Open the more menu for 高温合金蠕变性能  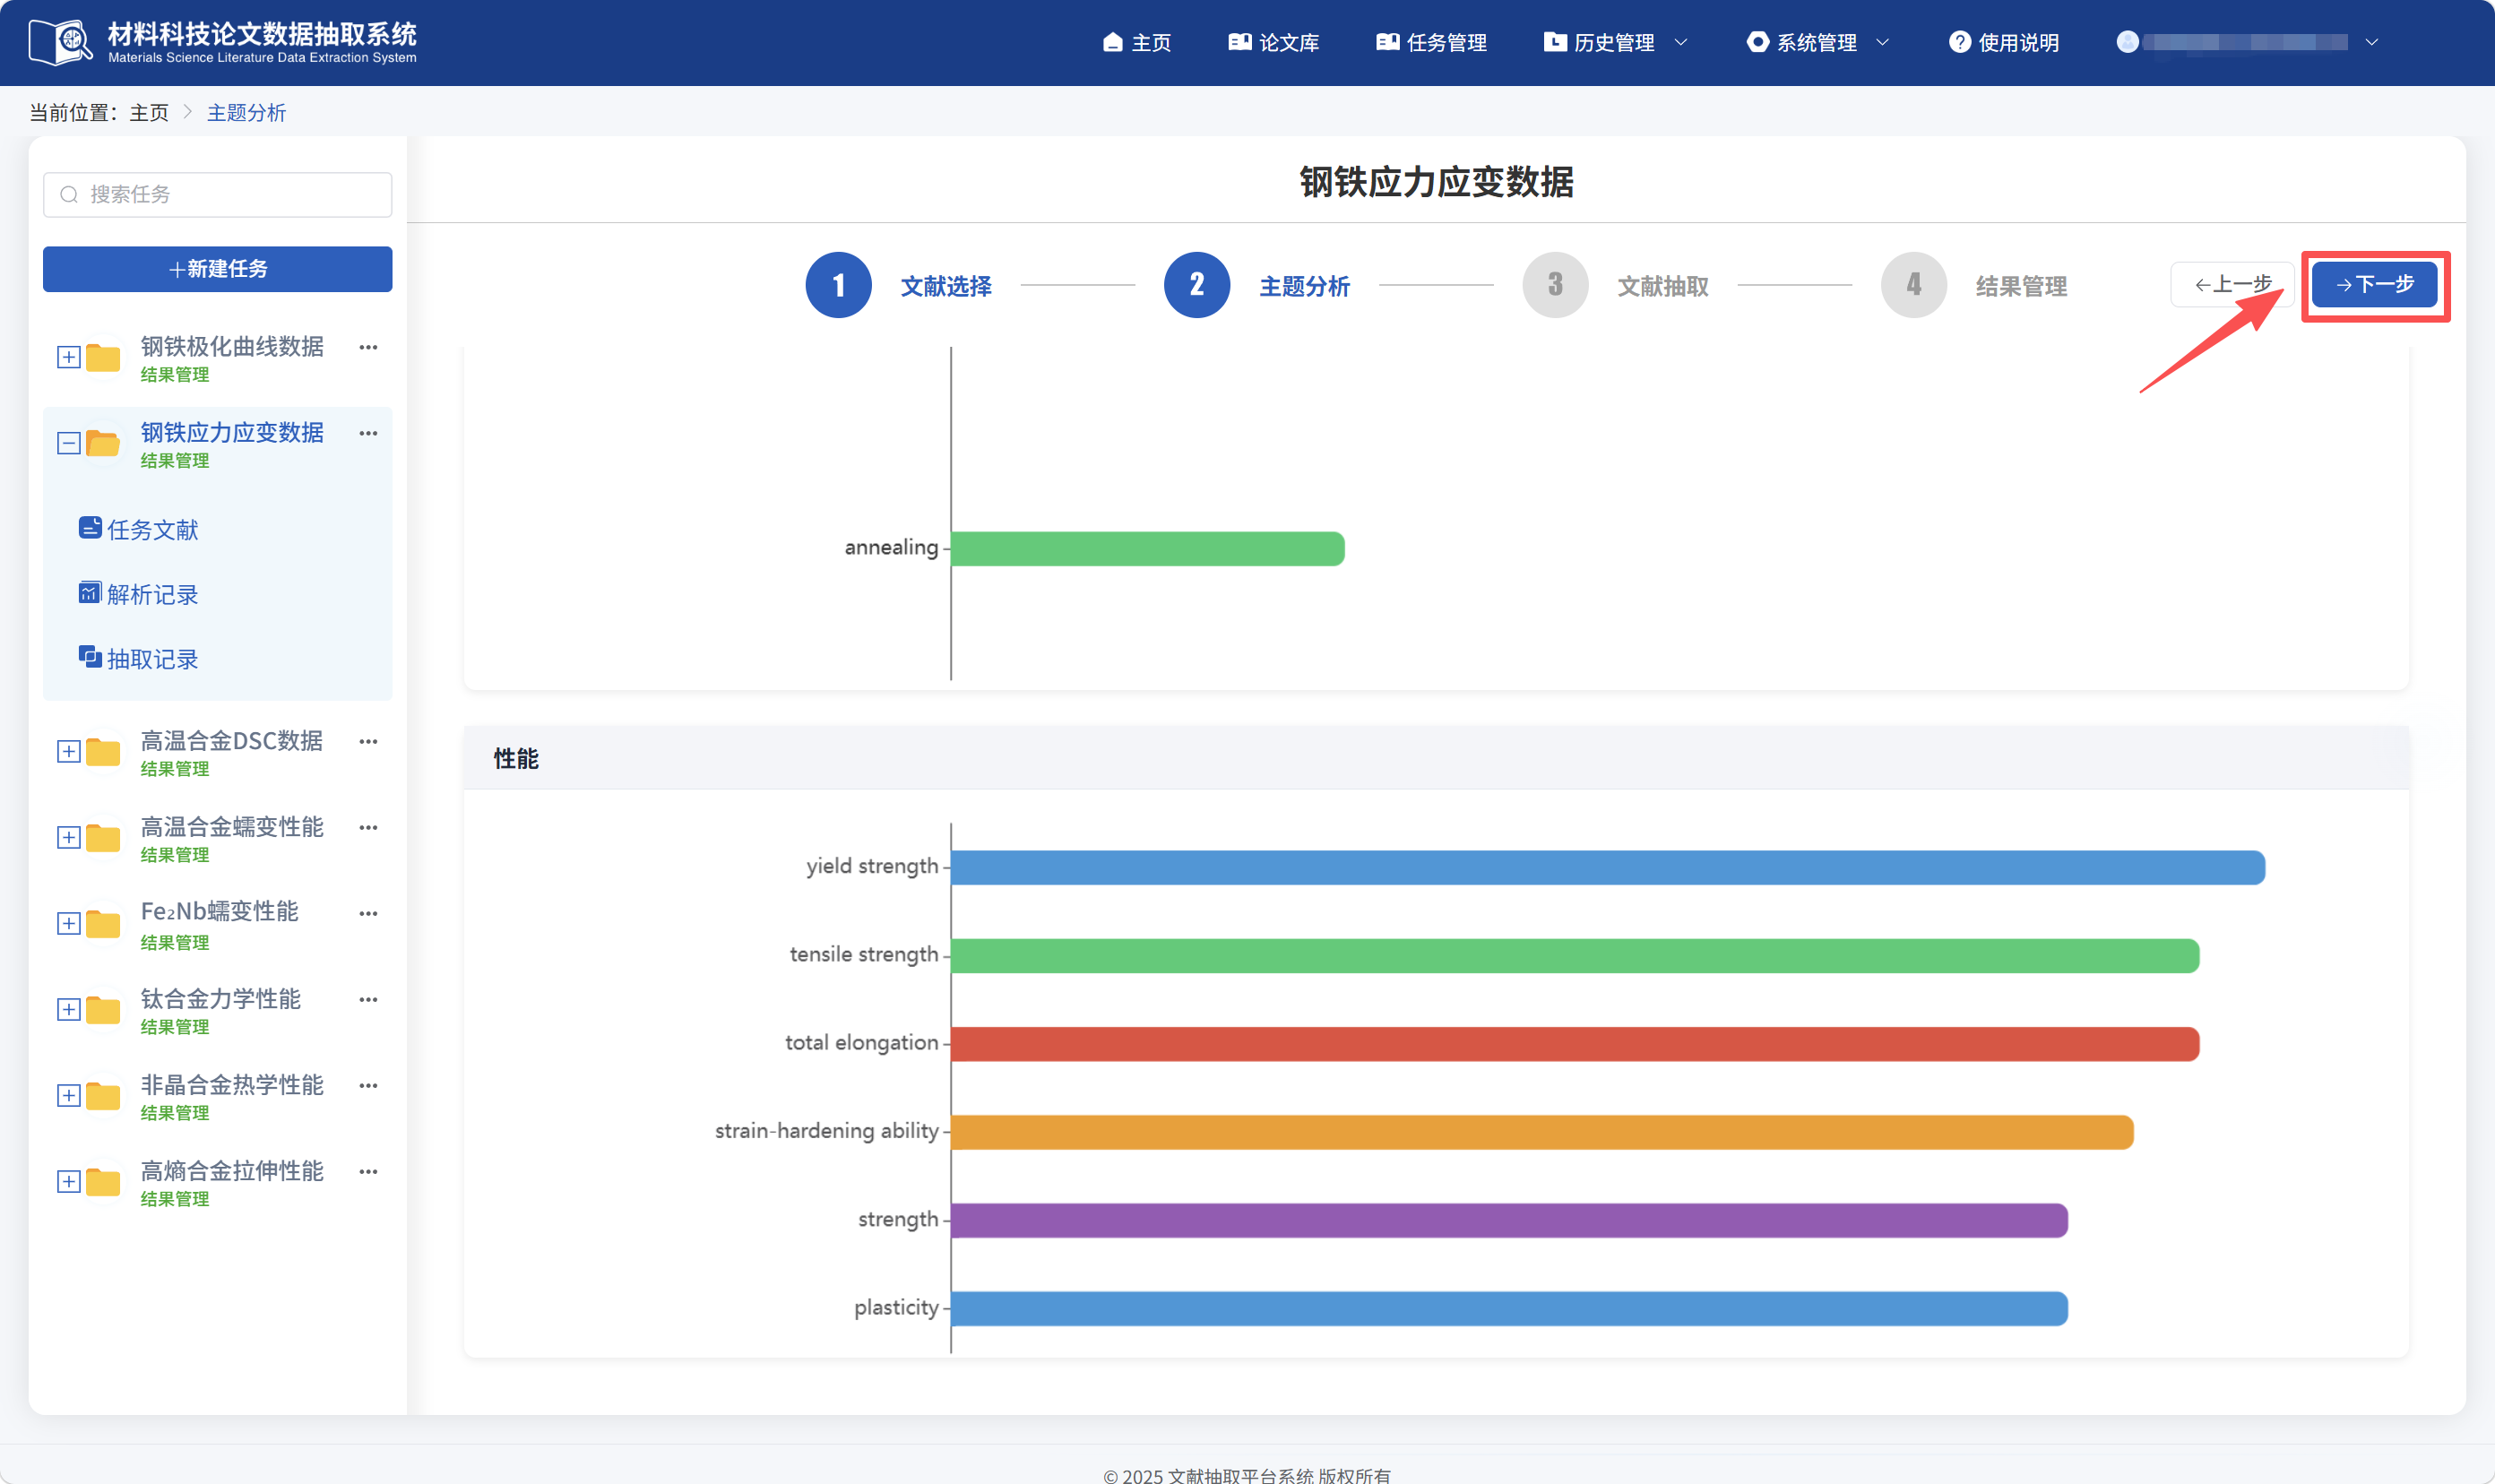coord(368,827)
